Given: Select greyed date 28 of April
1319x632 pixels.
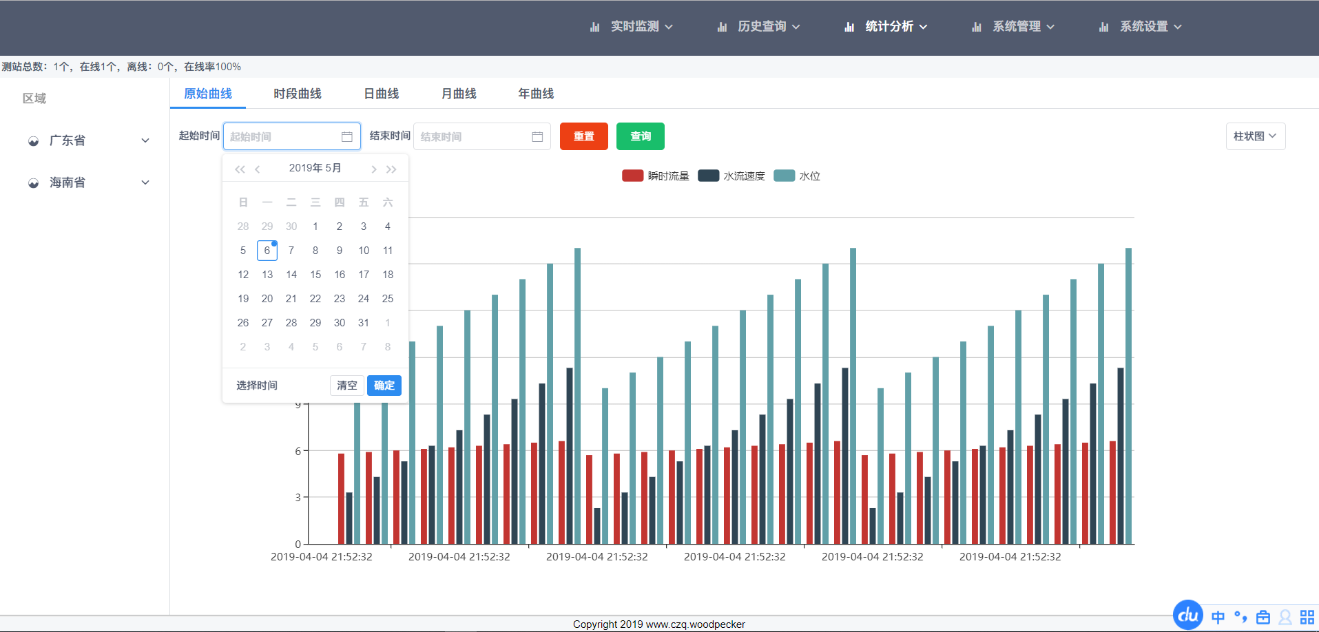Looking at the screenshot, I should [x=243, y=227].
